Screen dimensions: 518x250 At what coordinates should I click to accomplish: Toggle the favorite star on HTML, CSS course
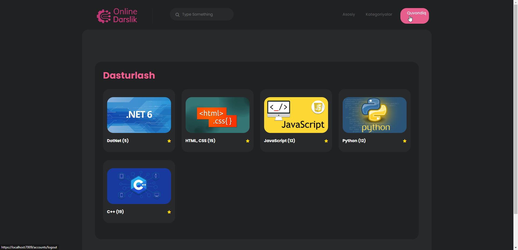[247, 141]
